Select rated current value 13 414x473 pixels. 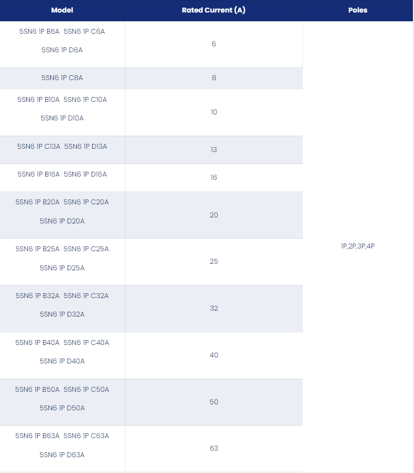214,150
